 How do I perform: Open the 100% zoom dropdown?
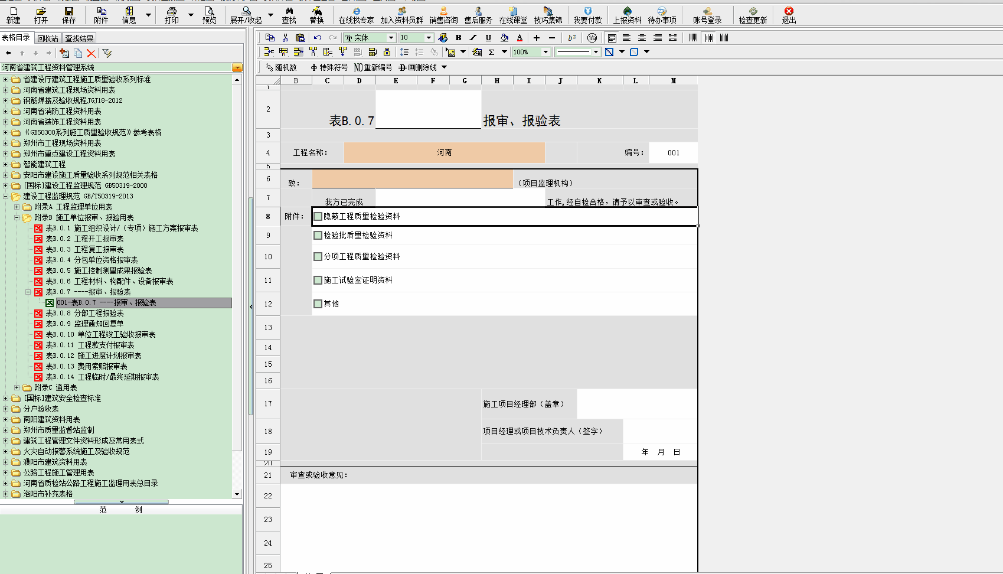[x=545, y=52]
